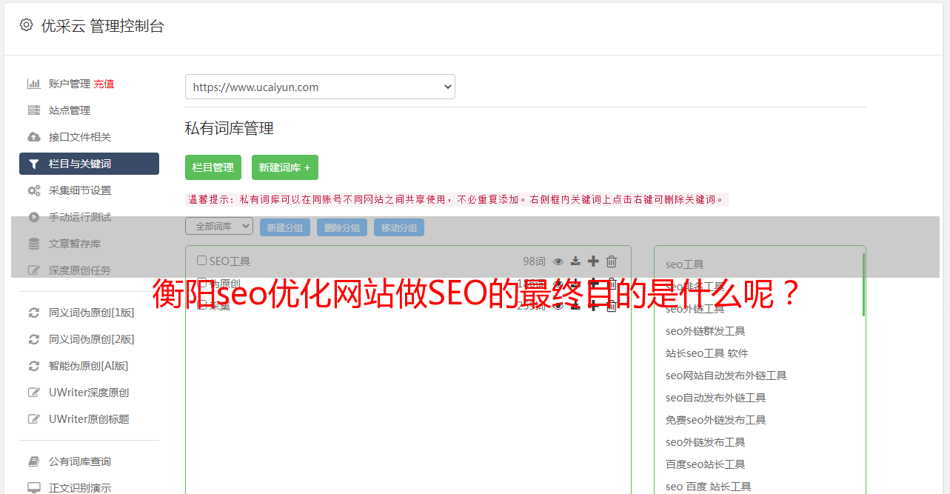Click the eye view icon in SEO工具 row
950x494 pixels.
click(558, 261)
